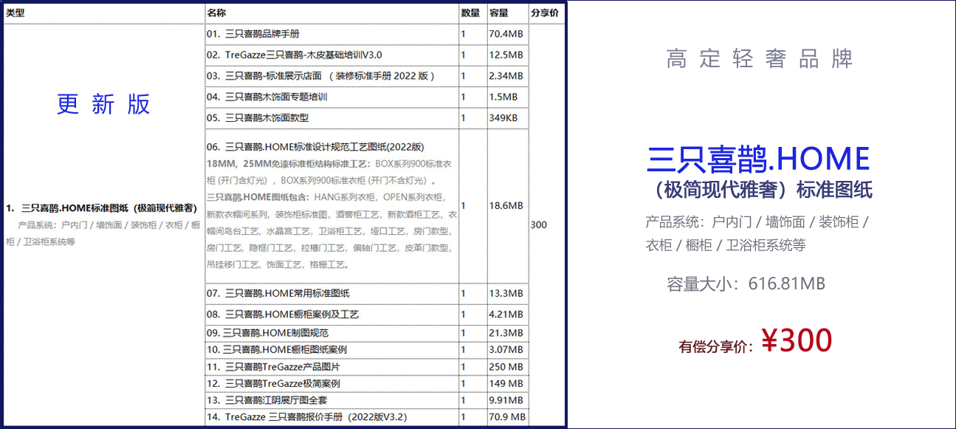Select 09. 三只喜鹊.HOME制图规范
The width and height of the screenshot is (956, 429).
[x=267, y=333]
